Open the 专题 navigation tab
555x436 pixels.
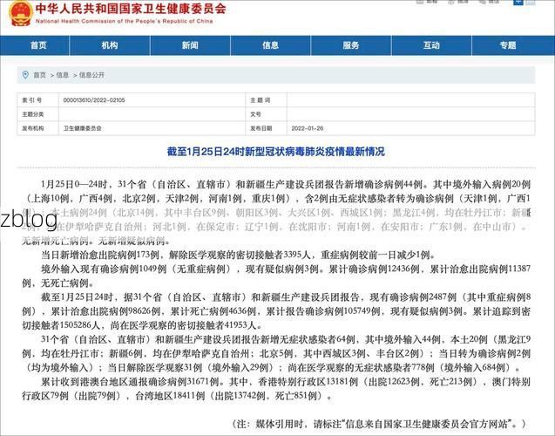click(x=510, y=44)
